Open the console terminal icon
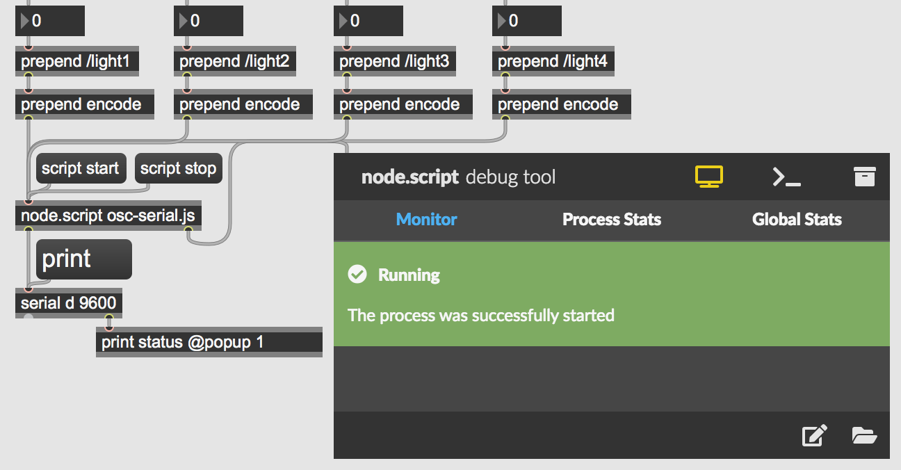The width and height of the screenshot is (901, 470). (x=786, y=177)
